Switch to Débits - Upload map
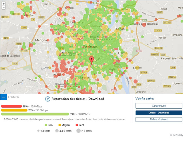Screen dimensions: 183x141 pyautogui.click(x=159, y=119)
